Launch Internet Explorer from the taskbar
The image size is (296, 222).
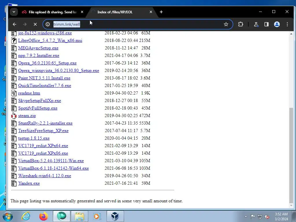[26, 216]
